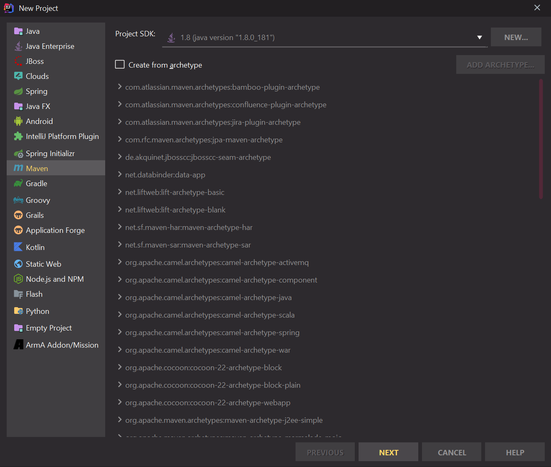Select the Spring Initializr icon
The width and height of the screenshot is (551, 467).
point(18,154)
